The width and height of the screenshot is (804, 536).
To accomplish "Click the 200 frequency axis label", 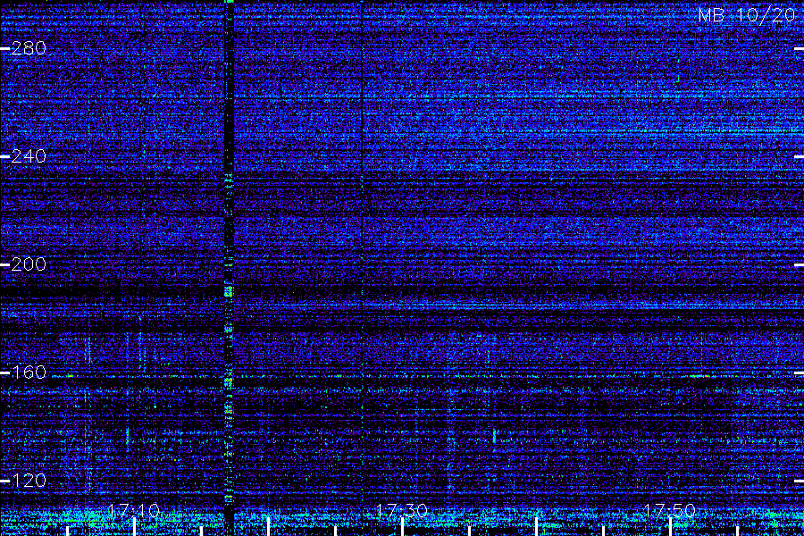I will click(29, 264).
